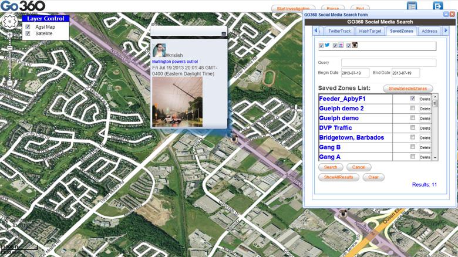Click the Instagram marker on the map

pos(234,139)
